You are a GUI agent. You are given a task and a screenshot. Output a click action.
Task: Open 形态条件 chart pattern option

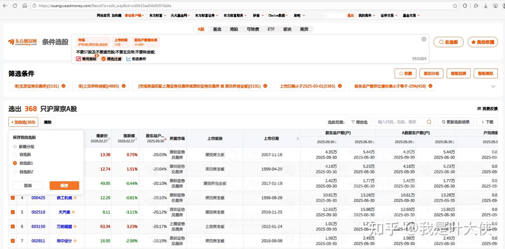[136, 59]
